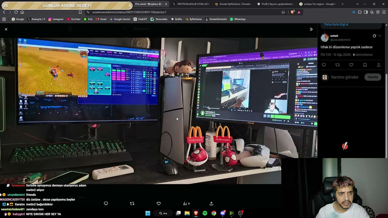Open 'Anasayfa / X' bookmark
The height and width of the screenshot is (218, 388).
(36, 19)
